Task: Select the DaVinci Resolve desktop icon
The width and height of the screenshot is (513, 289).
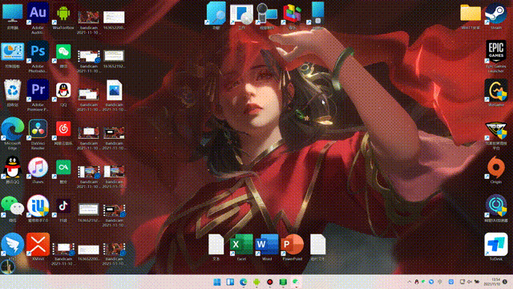Action: tap(38, 128)
